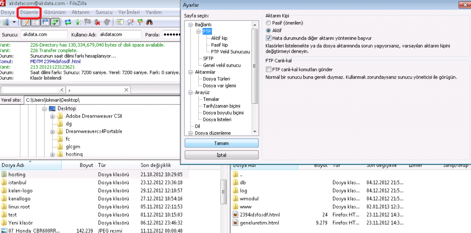Image resolution: width=471 pixels, height=233 pixels.
Task: Click the FileZilla title bar logo
Action: point(3,4)
